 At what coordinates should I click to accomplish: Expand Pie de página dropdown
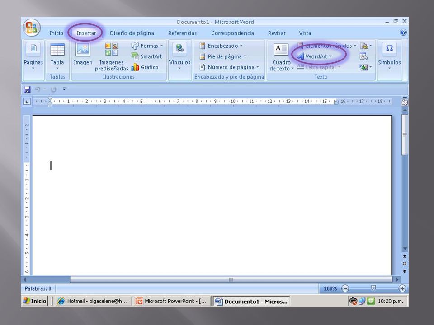pyautogui.click(x=245, y=56)
